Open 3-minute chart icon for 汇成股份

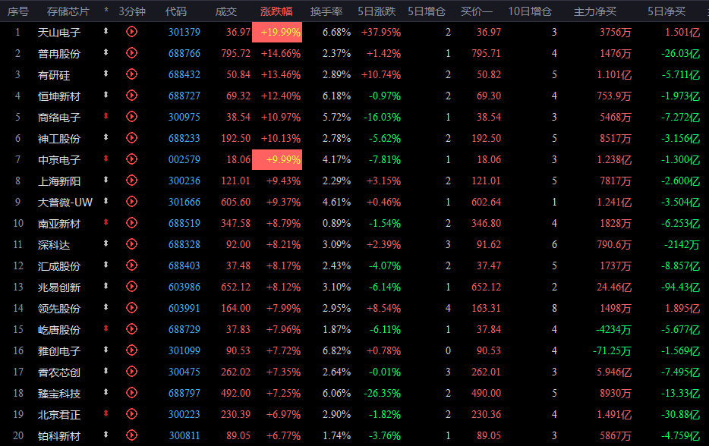click(x=131, y=265)
